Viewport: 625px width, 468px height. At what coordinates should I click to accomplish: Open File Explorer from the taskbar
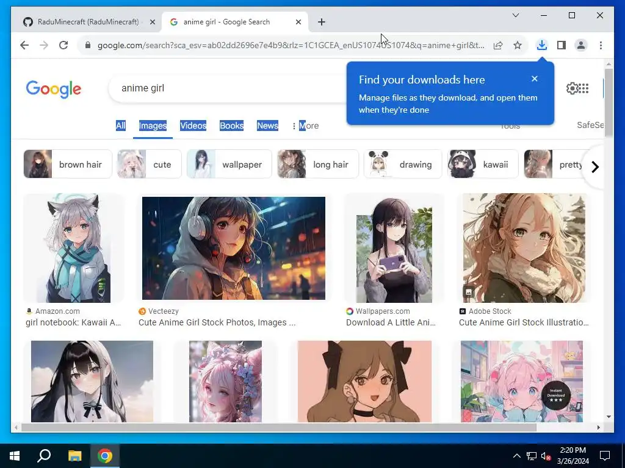click(74, 456)
